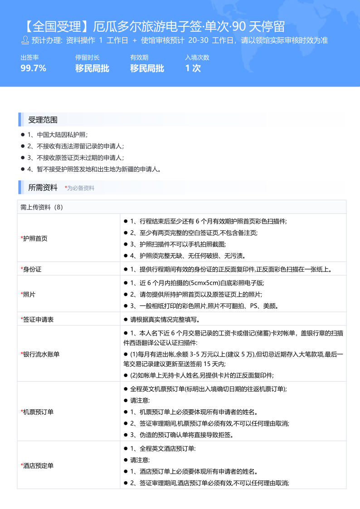The height and width of the screenshot is (509, 360).
Task: Click the line about 新疆 passport applicants
Action: 94,169
